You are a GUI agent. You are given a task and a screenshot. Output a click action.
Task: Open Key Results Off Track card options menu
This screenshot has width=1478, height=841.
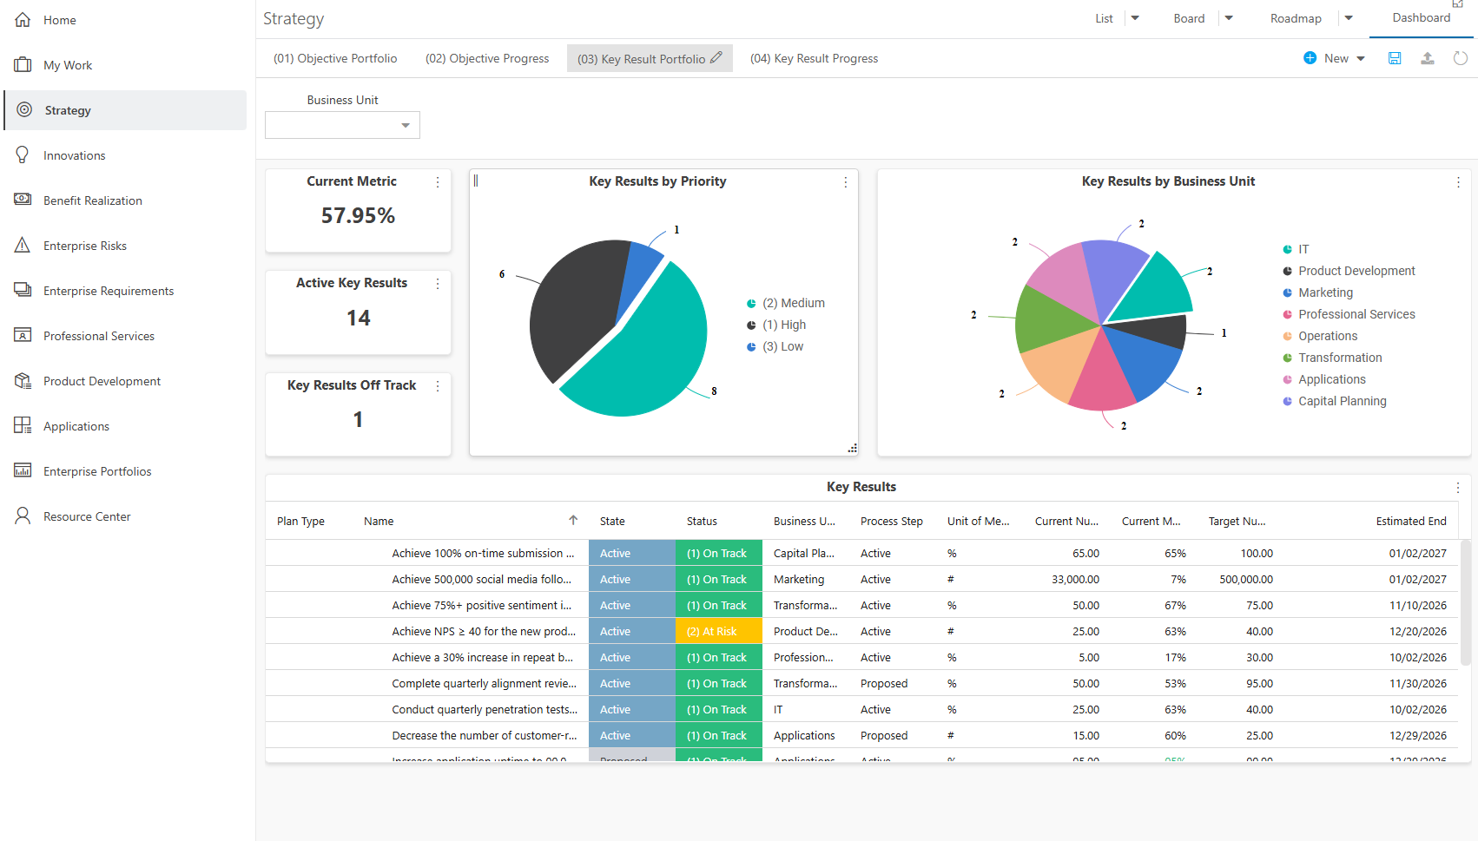[x=438, y=386]
